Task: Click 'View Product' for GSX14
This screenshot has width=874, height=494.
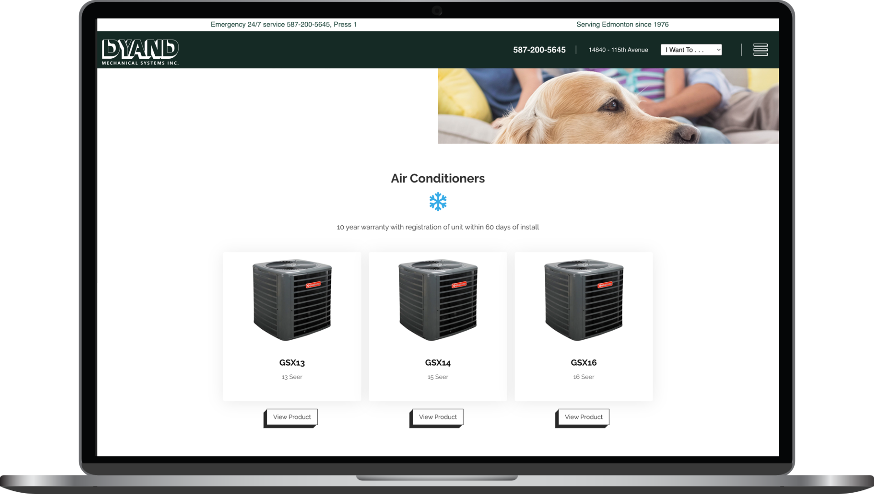Action: click(437, 417)
